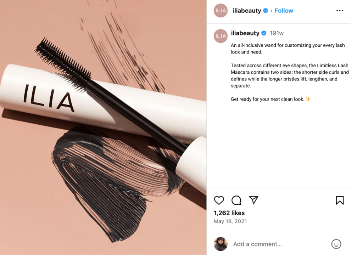Screen dimensions: 363x255
Task: Like the post with the heart icon
Action: [219, 200]
